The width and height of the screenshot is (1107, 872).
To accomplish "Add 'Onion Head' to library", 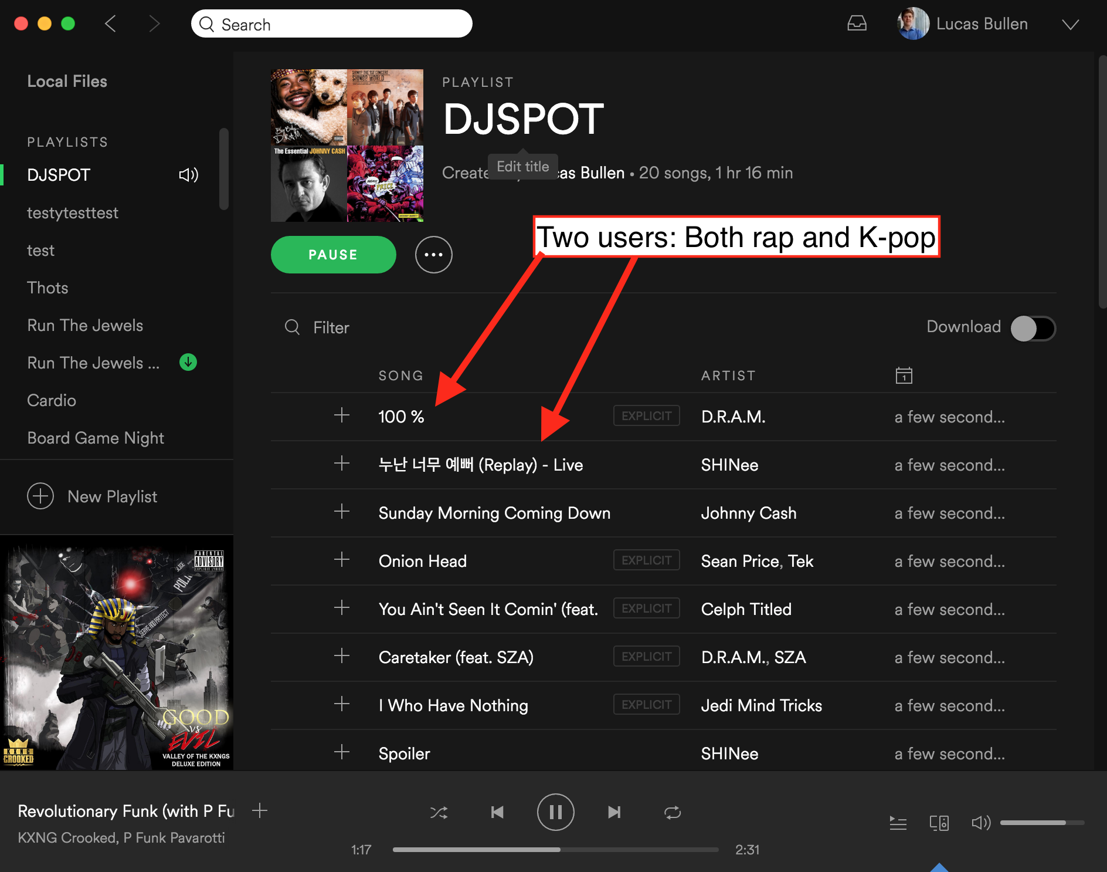I will (x=341, y=560).
